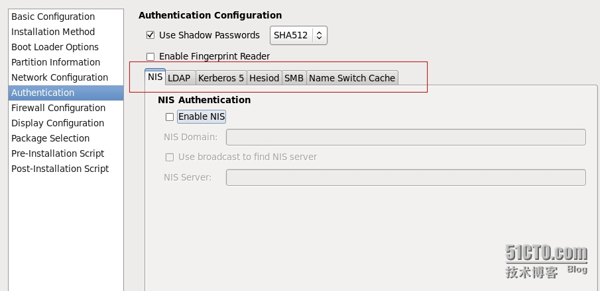
Task: Switch to the LDAP tab
Action: 180,78
